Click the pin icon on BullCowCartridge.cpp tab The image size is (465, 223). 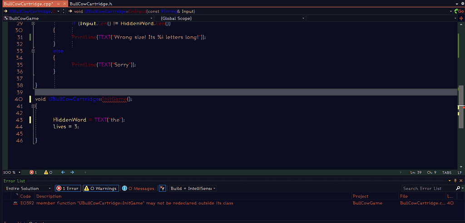(58, 4)
